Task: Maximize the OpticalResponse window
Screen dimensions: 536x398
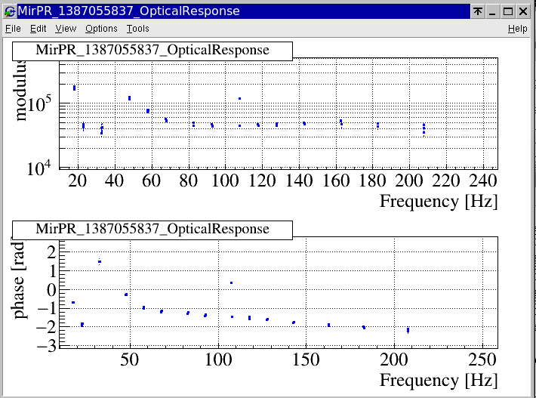Action: 509,11
